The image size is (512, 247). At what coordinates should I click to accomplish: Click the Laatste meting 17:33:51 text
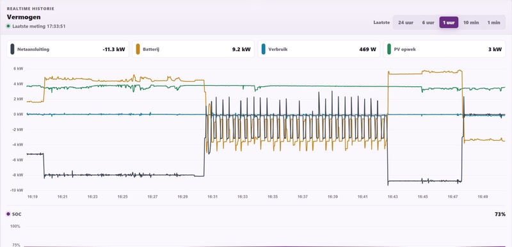(39, 26)
